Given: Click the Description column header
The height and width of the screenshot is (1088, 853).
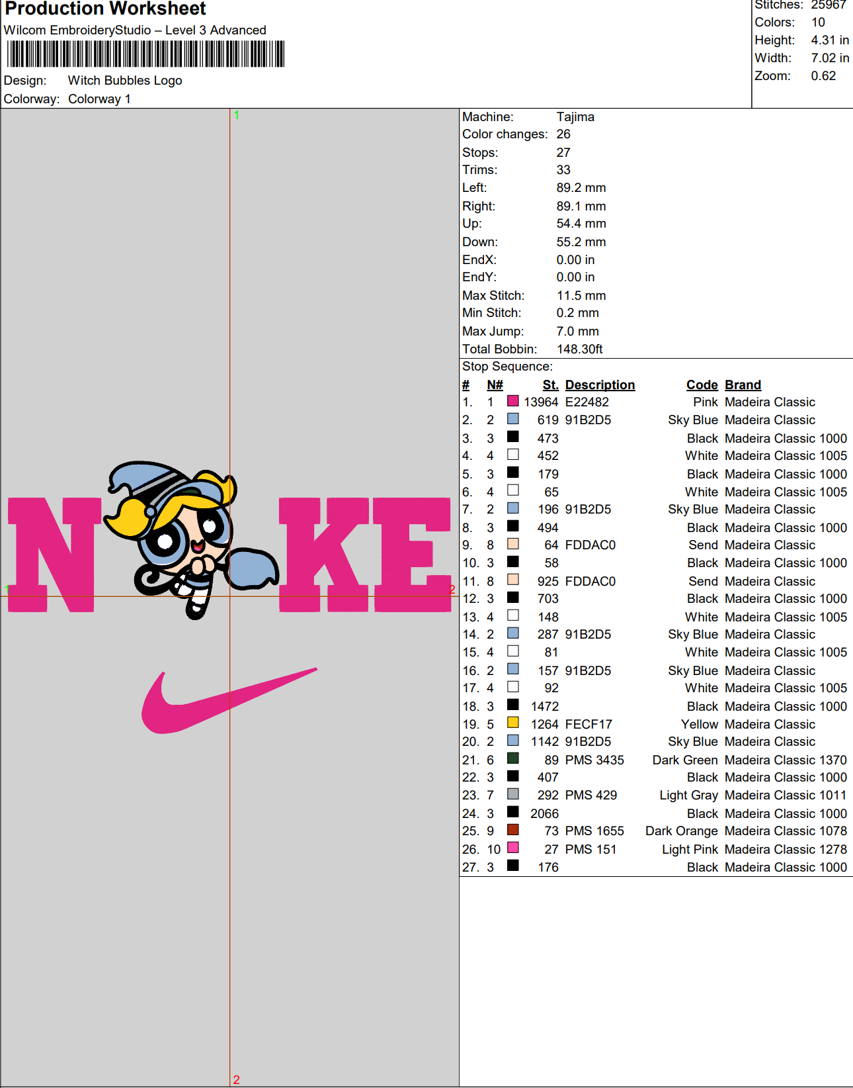Looking at the screenshot, I should tap(599, 385).
